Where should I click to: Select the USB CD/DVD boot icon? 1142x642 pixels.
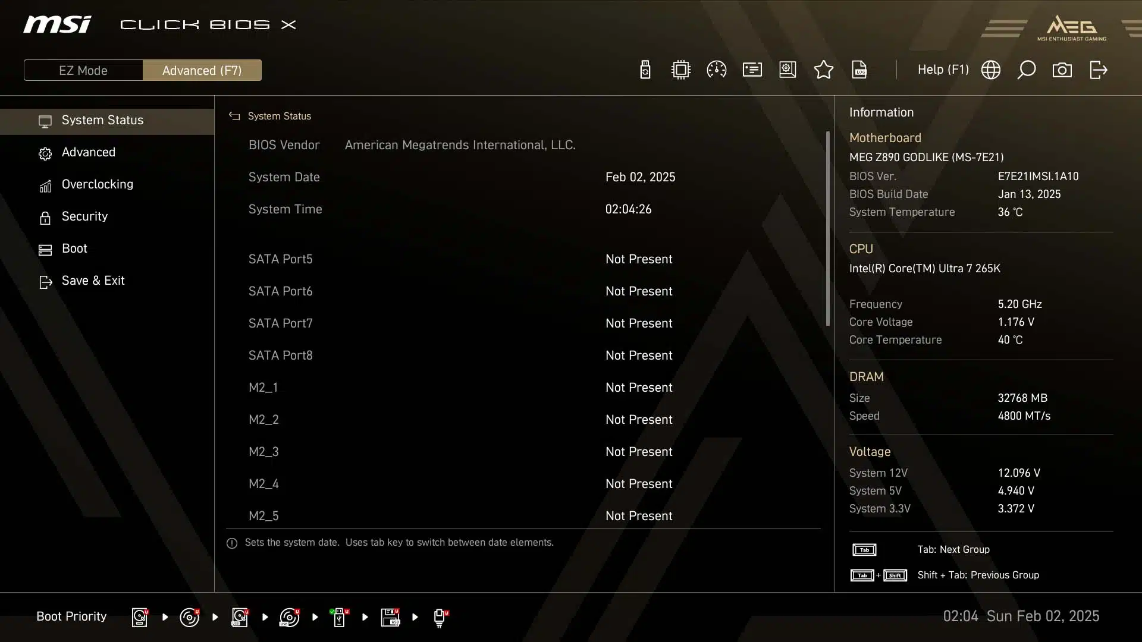point(290,617)
